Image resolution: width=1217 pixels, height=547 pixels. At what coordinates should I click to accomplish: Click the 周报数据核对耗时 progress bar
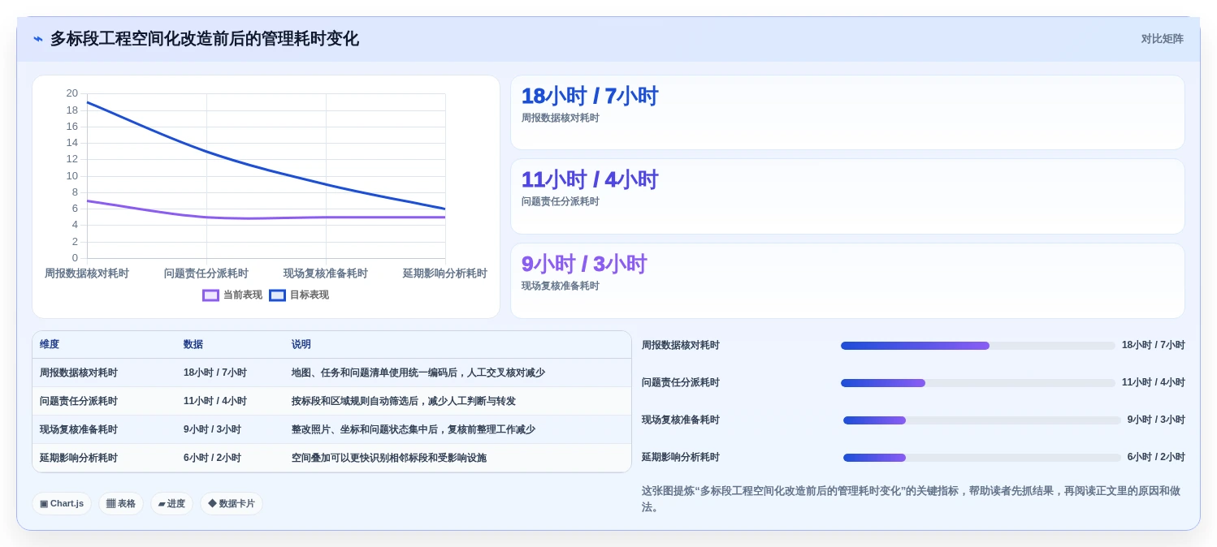pyautogui.click(x=977, y=346)
